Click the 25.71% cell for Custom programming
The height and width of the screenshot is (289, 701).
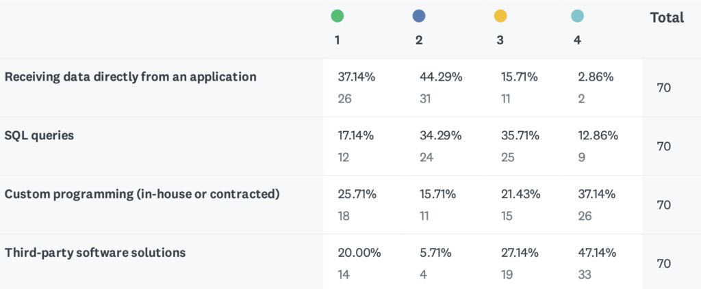point(357,194)
